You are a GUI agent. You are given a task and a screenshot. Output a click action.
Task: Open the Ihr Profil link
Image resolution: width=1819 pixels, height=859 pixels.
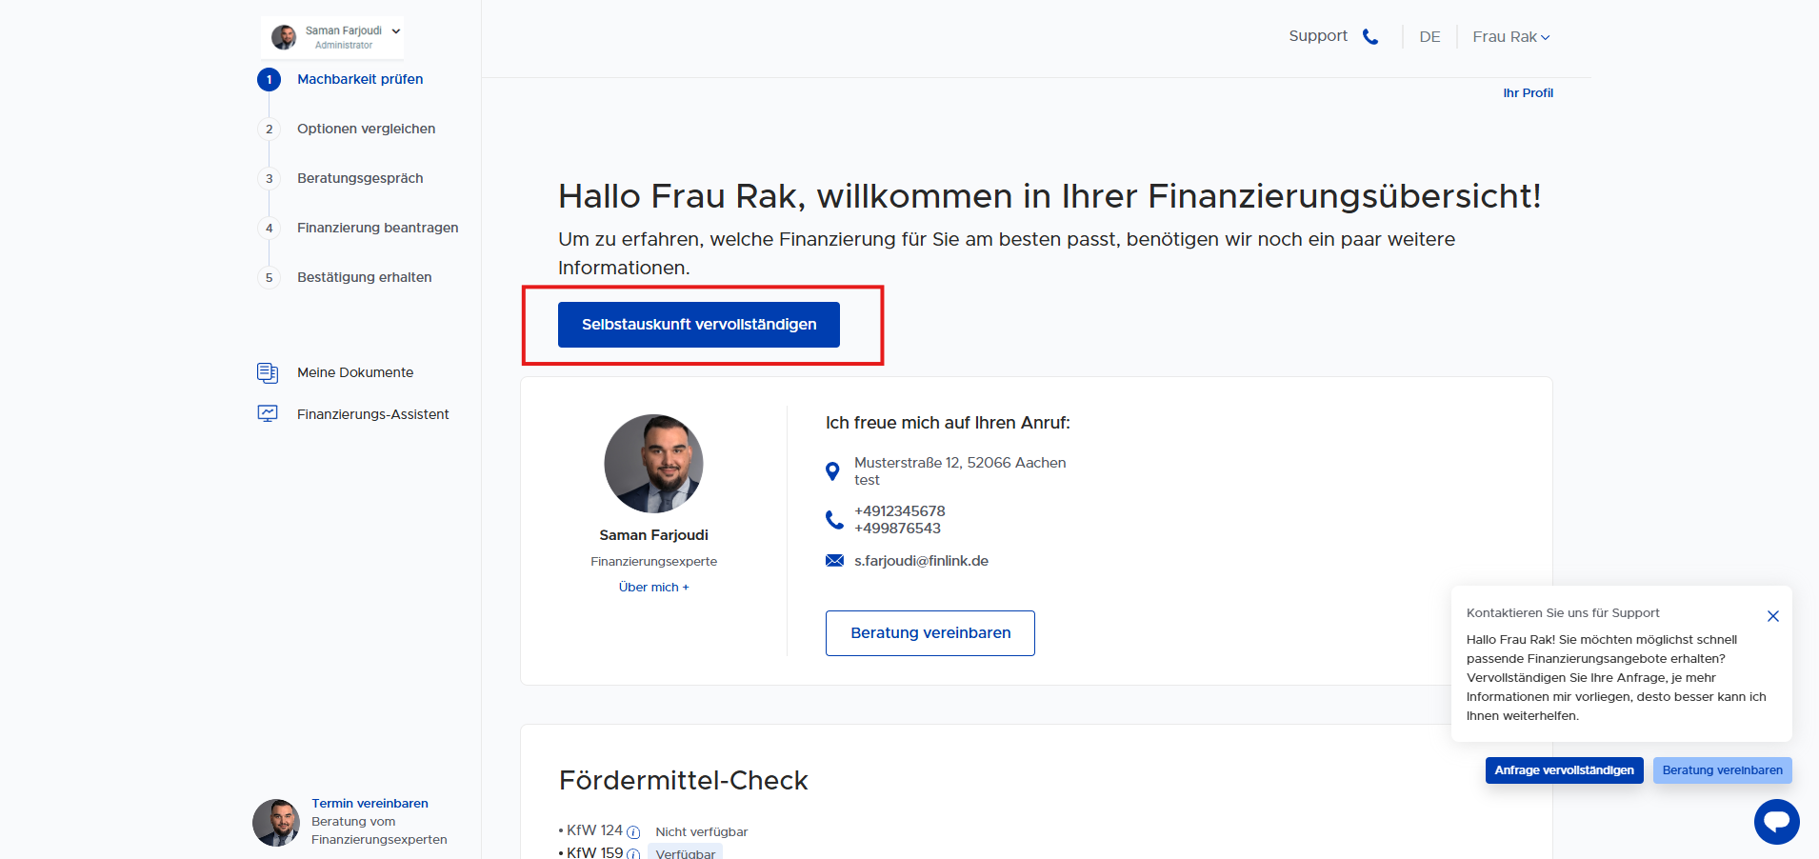[1528, 93]
